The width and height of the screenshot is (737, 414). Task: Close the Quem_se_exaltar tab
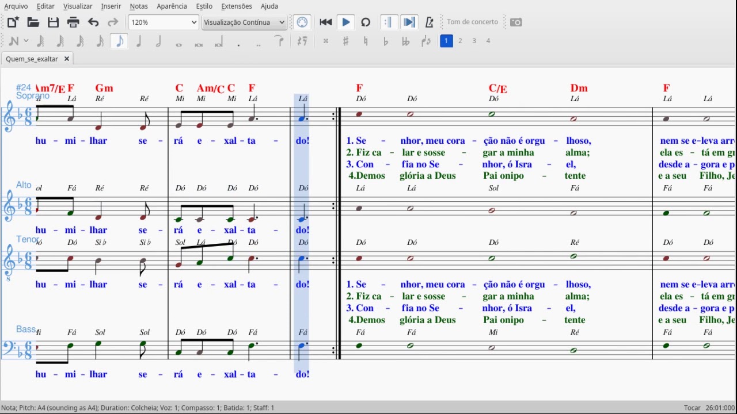[x=66, y=59]
